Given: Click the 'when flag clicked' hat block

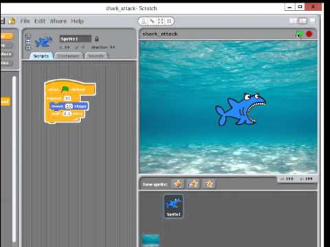Looking at the screenshot, I should pos(70,88).
